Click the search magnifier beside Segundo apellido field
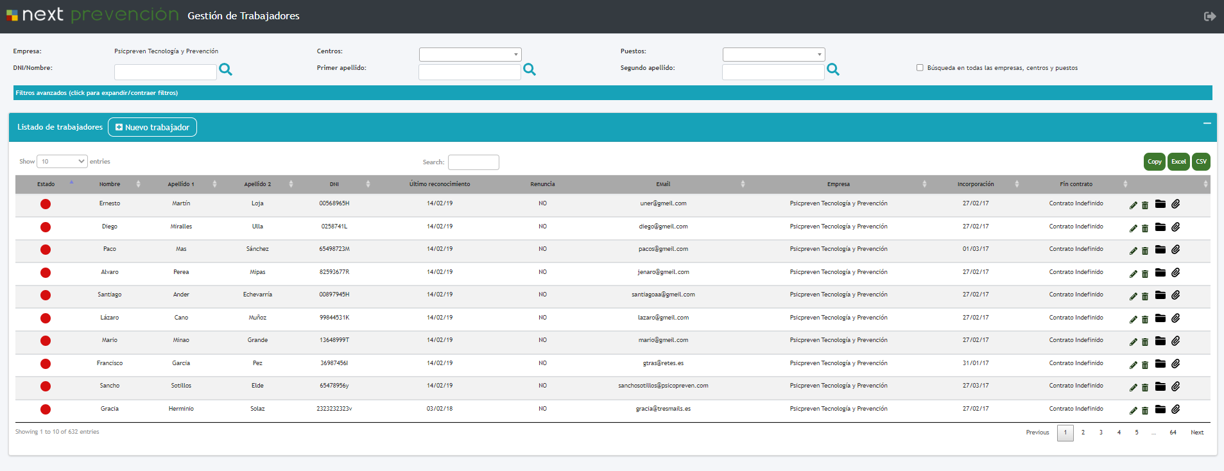Screen dimensions: 1224x471 pos(833,69)
